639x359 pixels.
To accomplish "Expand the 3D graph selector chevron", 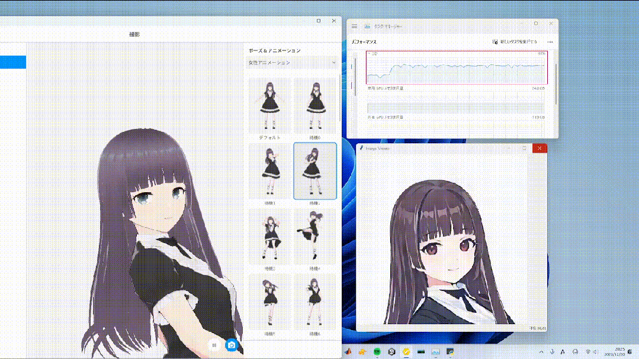I will coord(370,54).
